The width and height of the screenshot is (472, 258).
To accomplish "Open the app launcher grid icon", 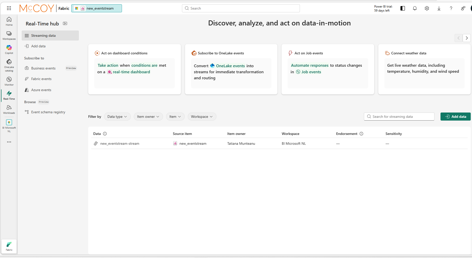I will coord(9,8).
